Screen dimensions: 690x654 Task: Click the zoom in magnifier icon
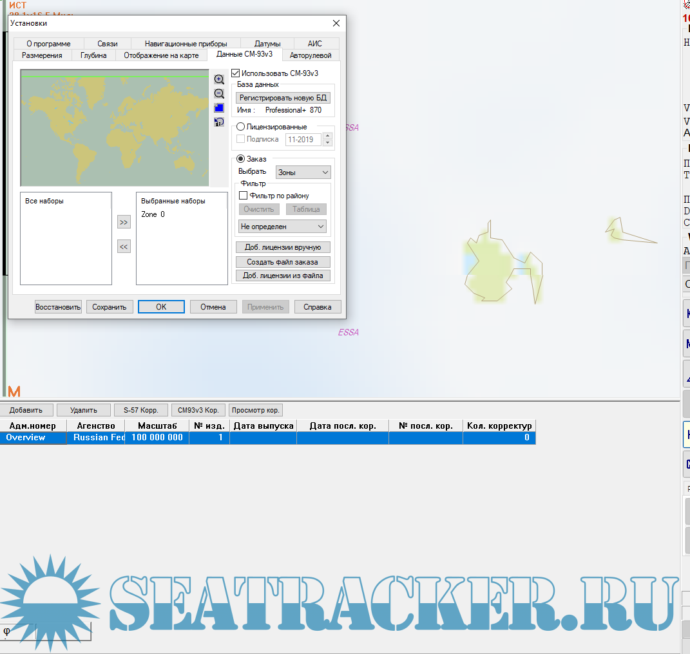tap(219, 80)
